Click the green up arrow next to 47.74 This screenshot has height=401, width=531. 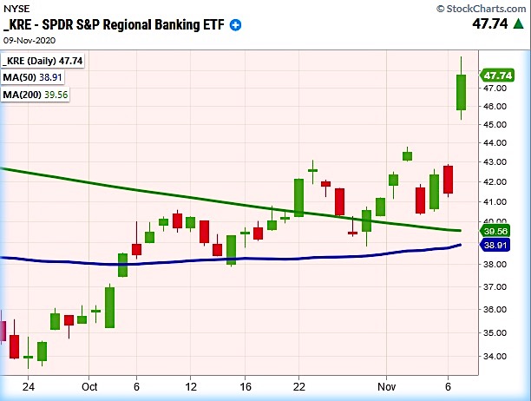coord(517,26)
